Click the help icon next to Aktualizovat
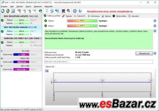 pos(155,53)
